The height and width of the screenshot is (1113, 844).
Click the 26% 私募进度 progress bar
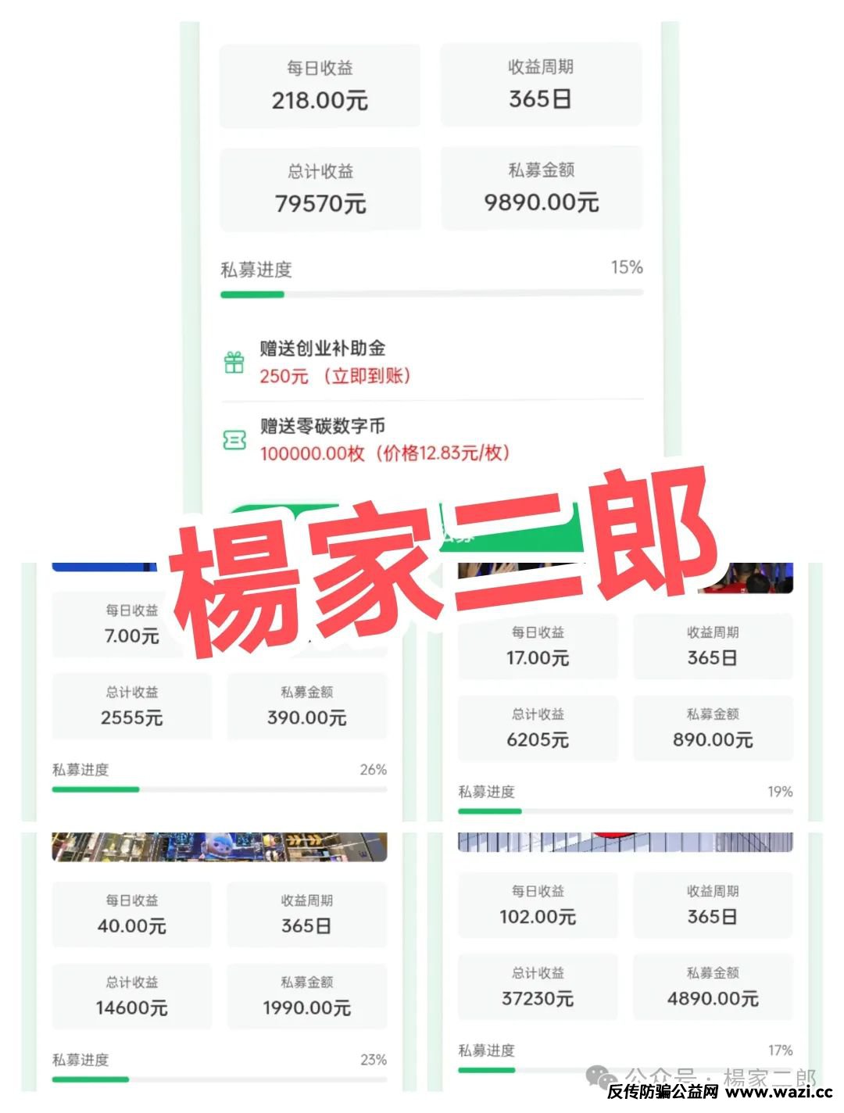(x=219, y=789)
